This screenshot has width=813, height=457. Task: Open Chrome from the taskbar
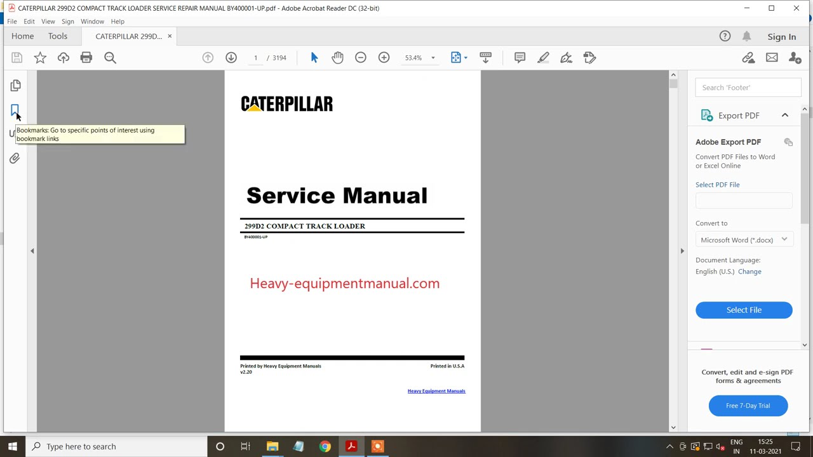click(325, 446)
